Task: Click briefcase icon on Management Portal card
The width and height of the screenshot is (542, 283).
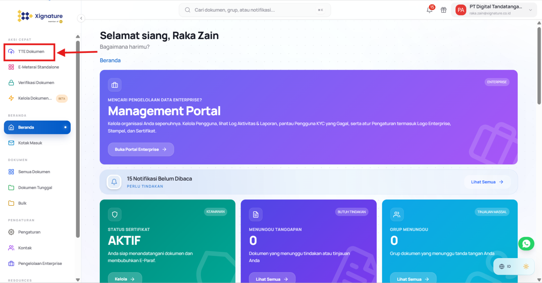Action: 115,85
